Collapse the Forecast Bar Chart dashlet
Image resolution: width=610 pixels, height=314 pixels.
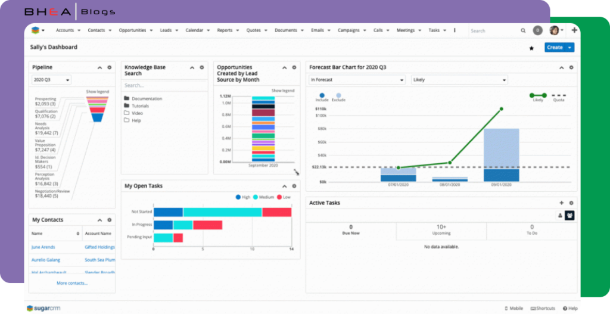pyautogui.click(x=561, y=67)
